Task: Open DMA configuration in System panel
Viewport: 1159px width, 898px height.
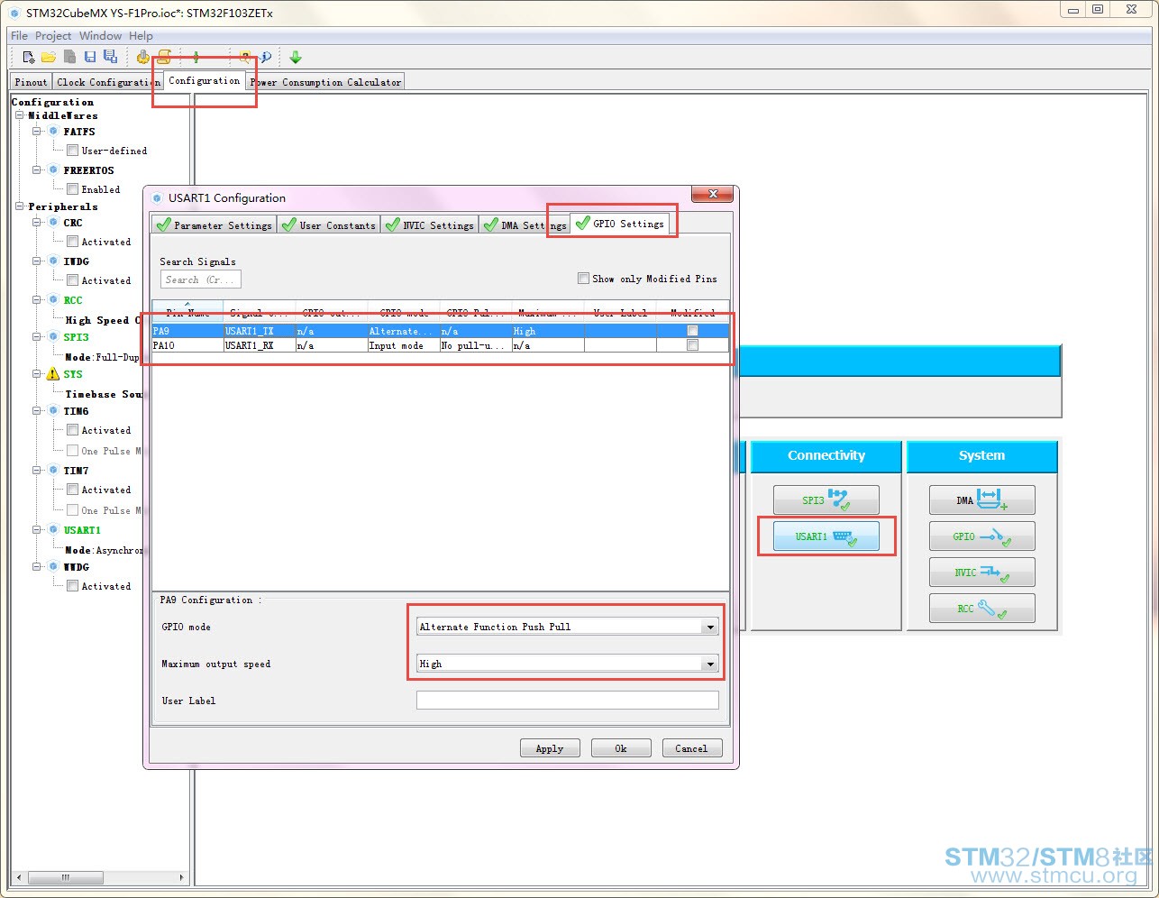Action: tap(981, 499)
